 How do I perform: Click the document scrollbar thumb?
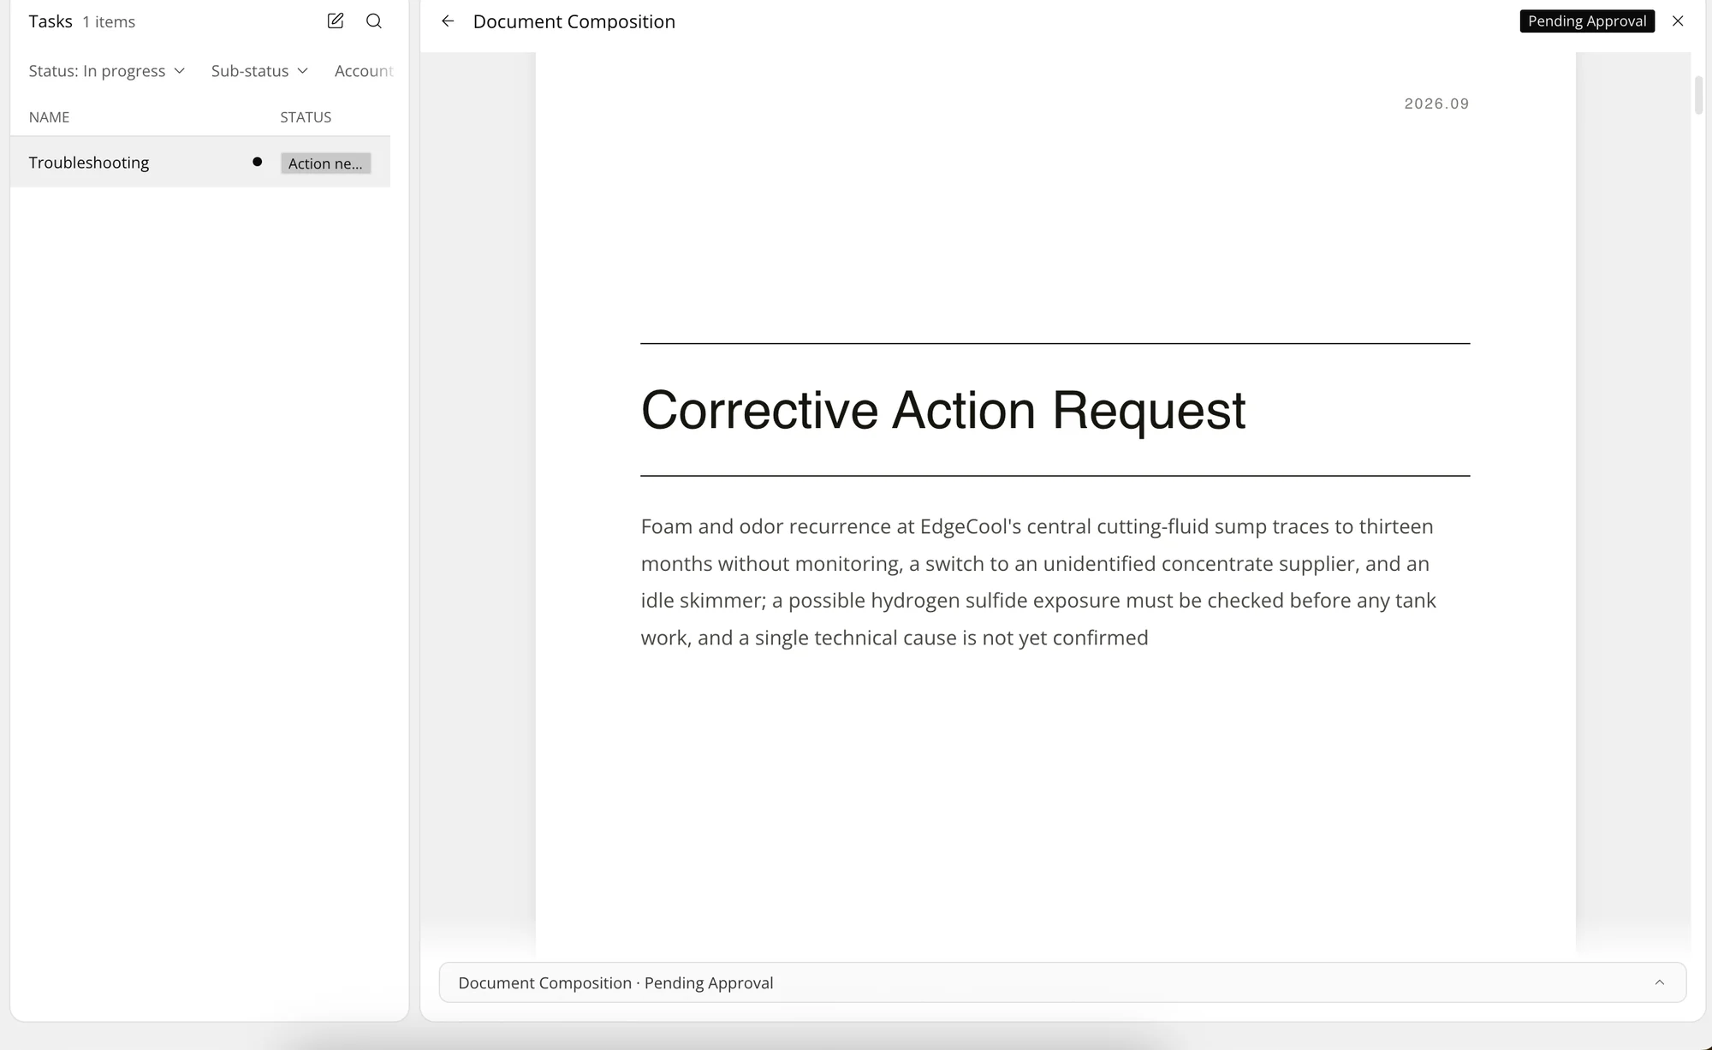tap(1698, 95)
